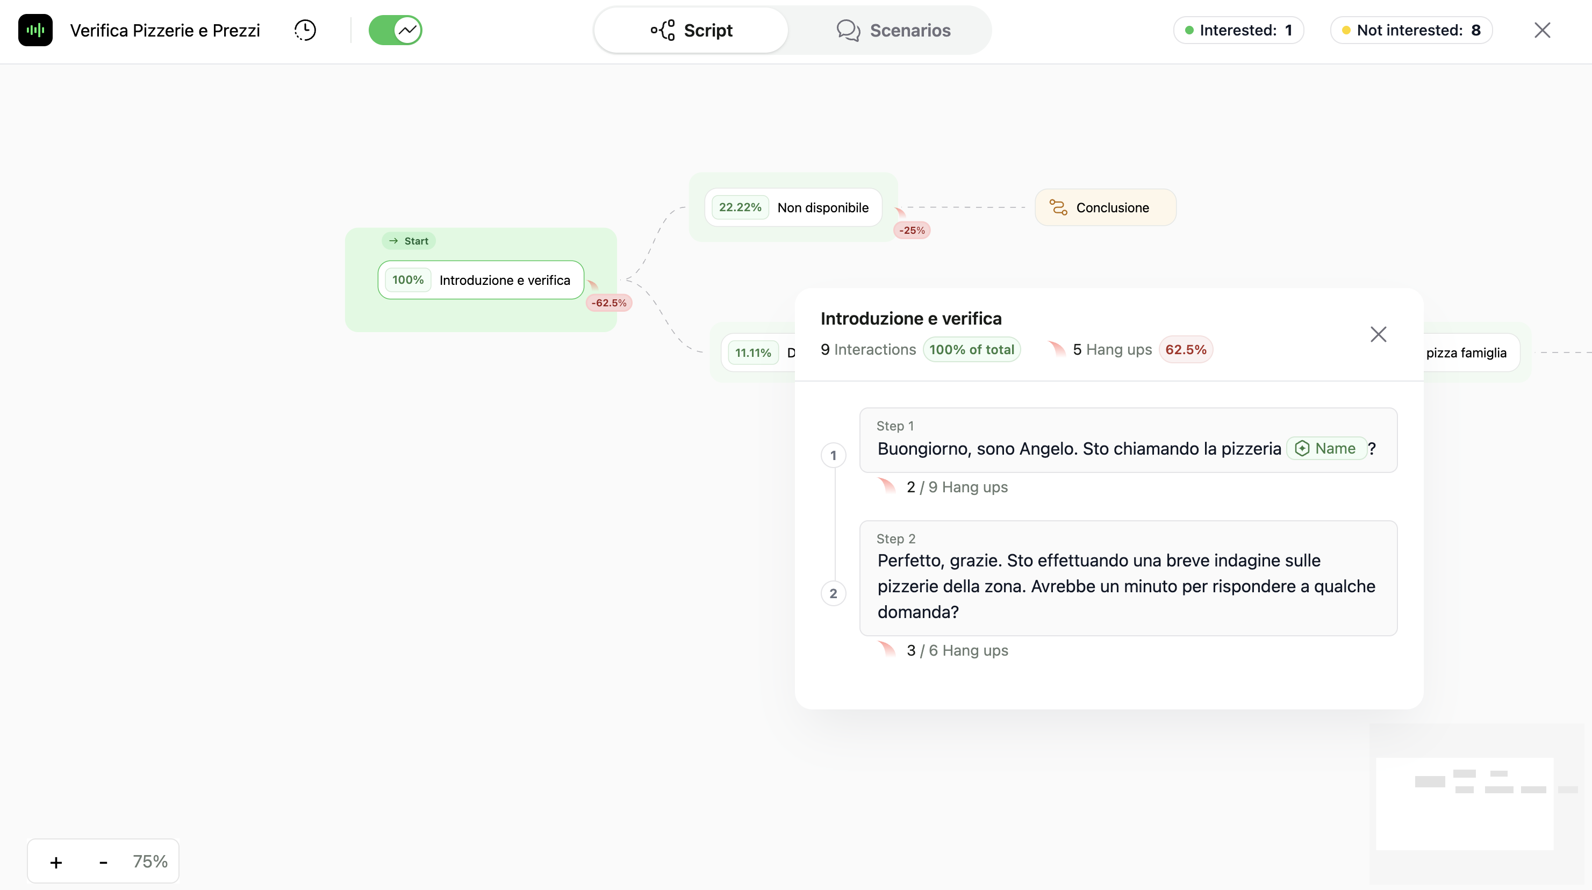This screenshot has width=1592, height=890.
Task: Toggle the 'Interested: 1' filter
Action: [1238, 30]
